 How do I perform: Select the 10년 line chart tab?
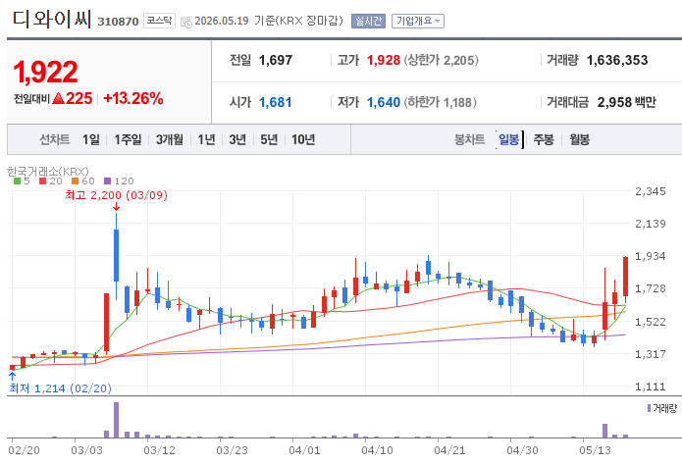(x=303, y=139)
